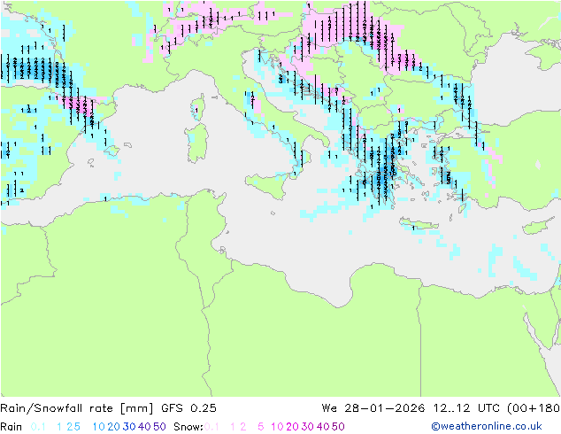
Task: Click the island of Sardinia on the map
Action: coord(196,143)
